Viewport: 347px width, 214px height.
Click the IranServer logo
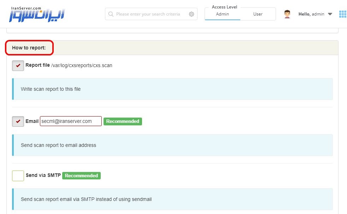(x=37, y=14)
